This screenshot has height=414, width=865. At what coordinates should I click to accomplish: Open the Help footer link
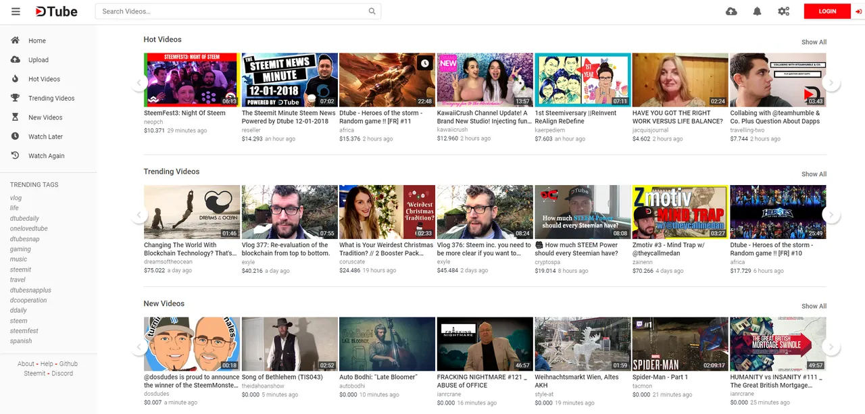coord(47,364)
